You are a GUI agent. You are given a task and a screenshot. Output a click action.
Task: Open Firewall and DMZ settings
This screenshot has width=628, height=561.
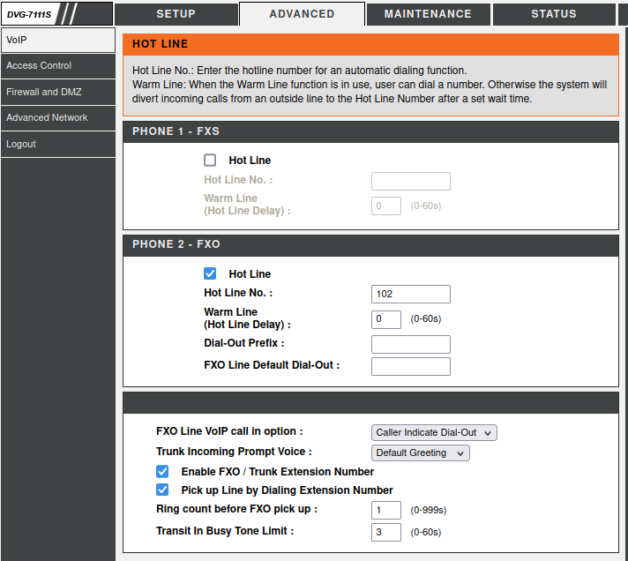58,92
